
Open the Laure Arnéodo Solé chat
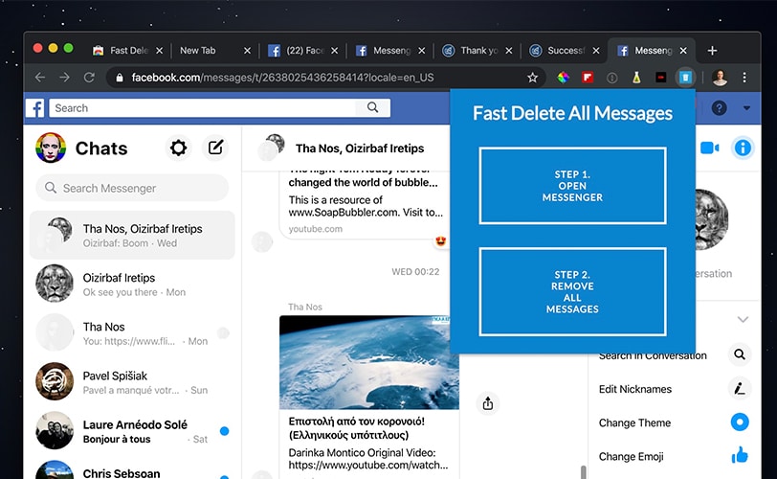click(x=132, y=431)
